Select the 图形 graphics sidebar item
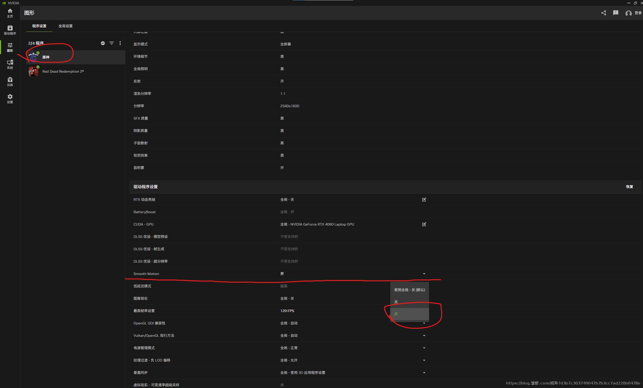Viewport: 643px width, 388px height. (10, 47)
